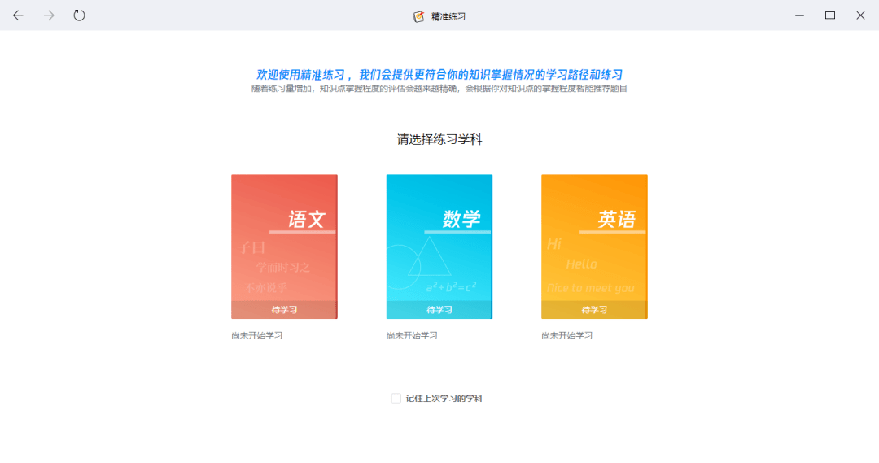Close the 精准练习 window

coord(860,15)
